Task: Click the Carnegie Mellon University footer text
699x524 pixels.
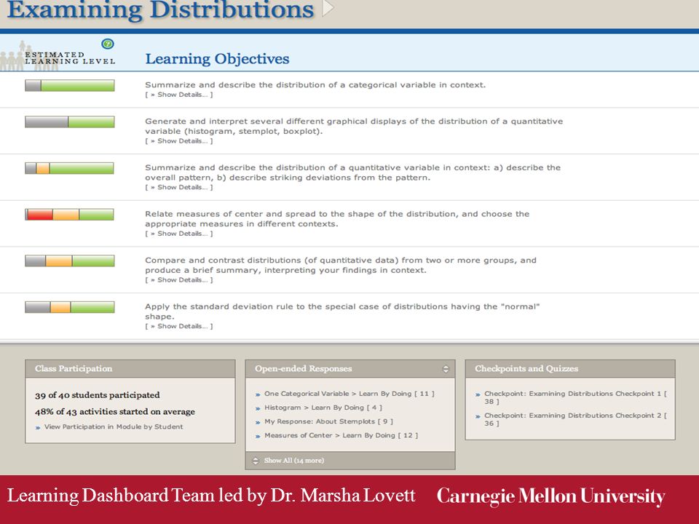Action: click(x=550, y=496)
